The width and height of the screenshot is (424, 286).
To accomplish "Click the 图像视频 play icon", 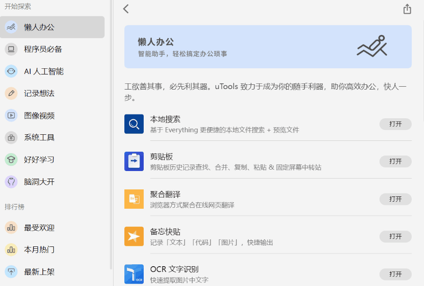I will click(11, 115).
